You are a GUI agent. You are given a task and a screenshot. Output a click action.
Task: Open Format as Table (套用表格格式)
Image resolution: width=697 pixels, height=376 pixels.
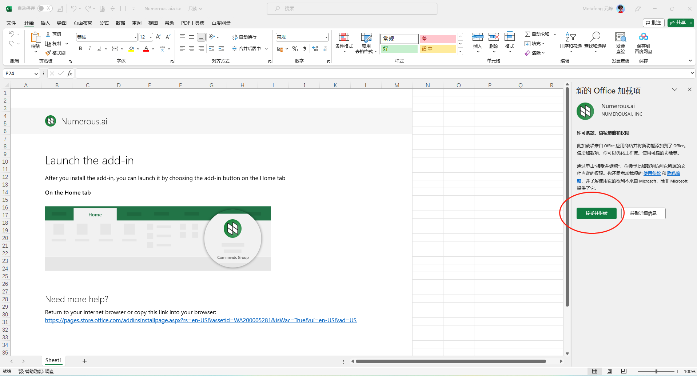click(x=366, y=42)
